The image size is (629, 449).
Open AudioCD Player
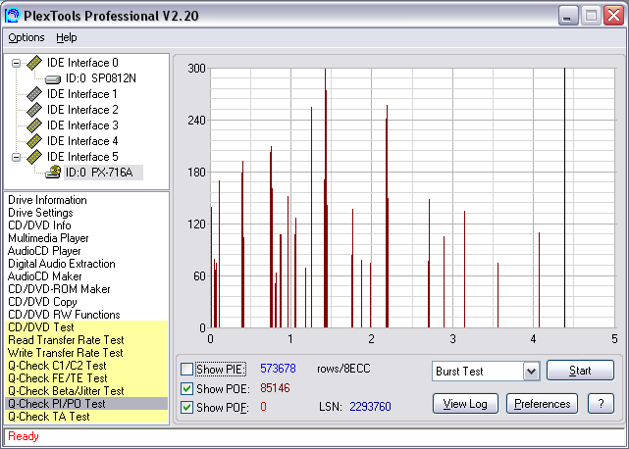[44, 251]
